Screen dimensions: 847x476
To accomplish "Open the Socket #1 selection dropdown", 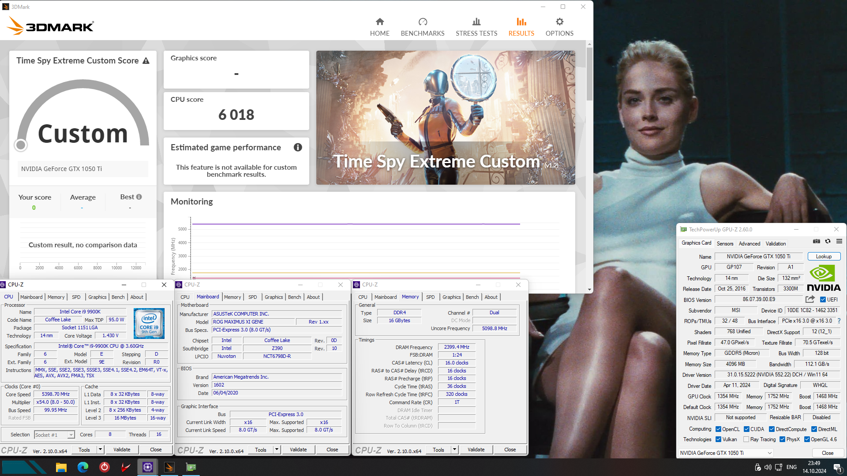I will 54,435.
